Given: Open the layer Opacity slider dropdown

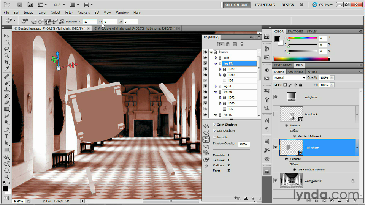Looking at the screenshot, I should (332, 77).
